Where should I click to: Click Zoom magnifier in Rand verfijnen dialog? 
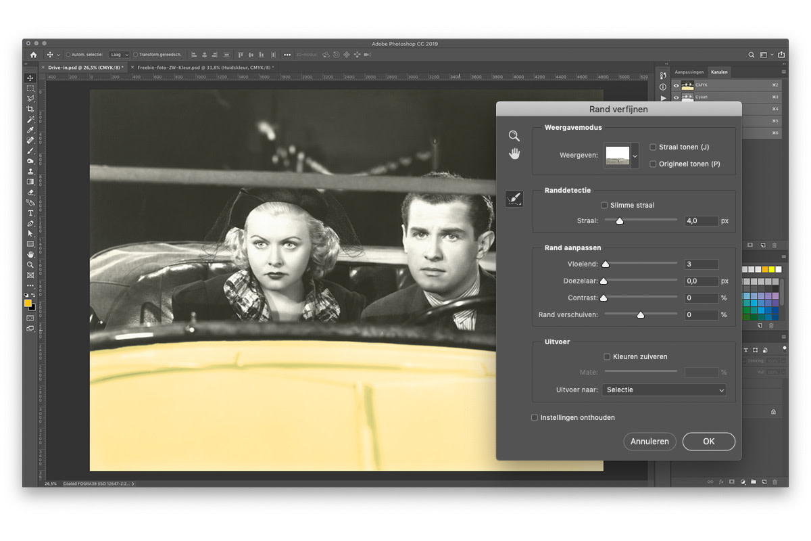point(514,136)
